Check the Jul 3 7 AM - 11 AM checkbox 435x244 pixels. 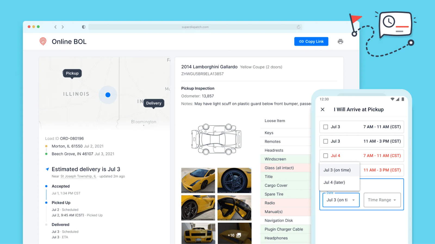[x=325, y=127]
